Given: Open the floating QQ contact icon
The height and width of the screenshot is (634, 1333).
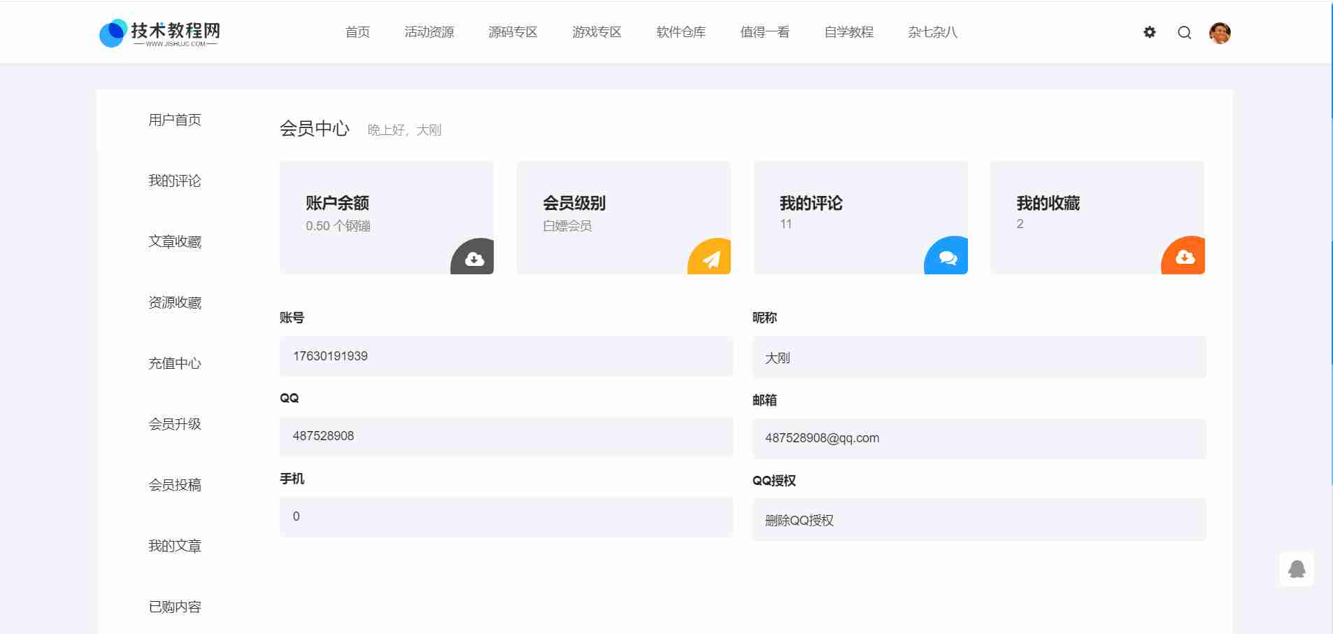Looking at the screenshot, I should pyautogui.click(x=1297, y=569).
